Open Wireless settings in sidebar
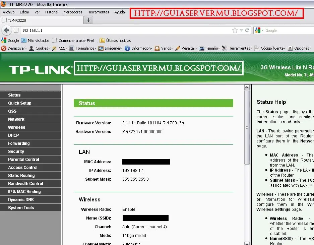The height and width of the screenshot is (245, 314). coord(30,127)
